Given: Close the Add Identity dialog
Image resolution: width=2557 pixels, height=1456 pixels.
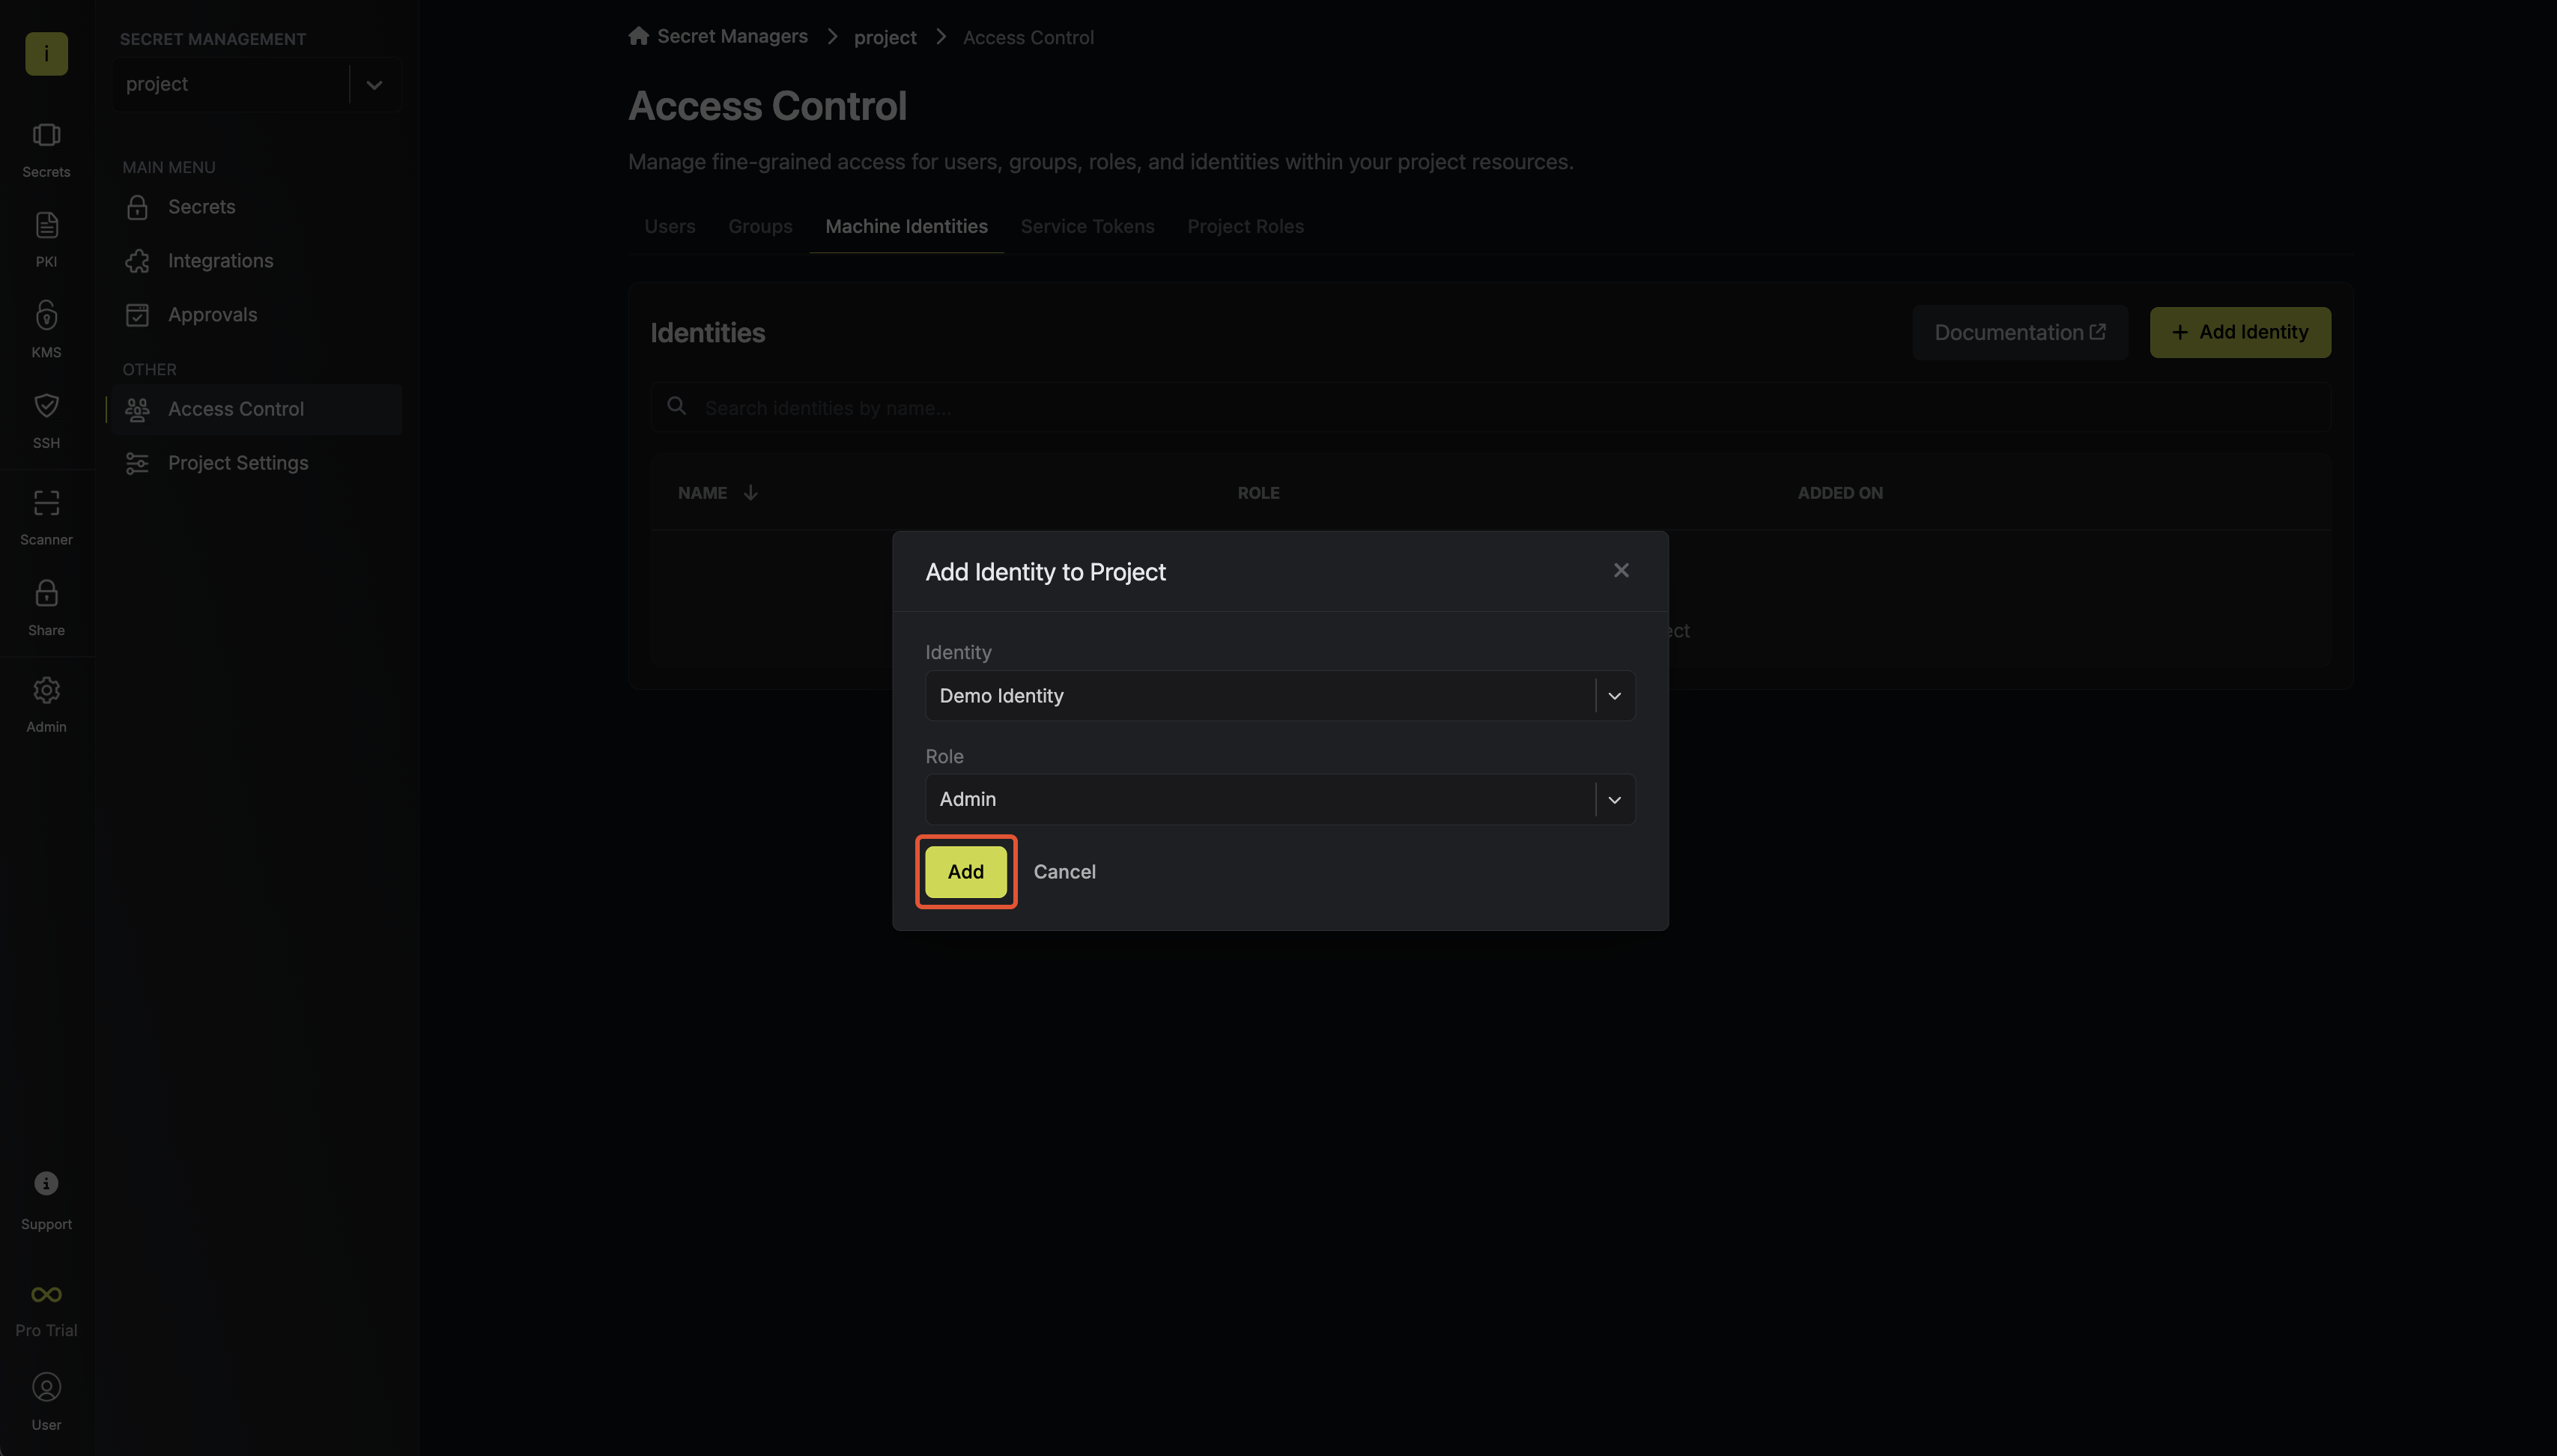Looking at the screenshot, I should [1621, 571].
